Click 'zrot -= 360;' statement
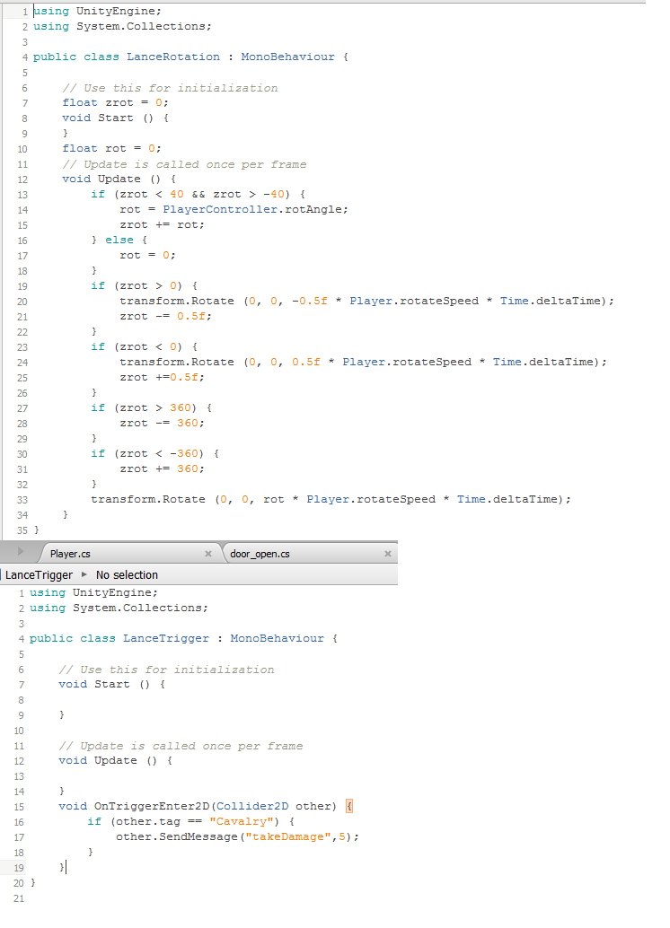 163,423
